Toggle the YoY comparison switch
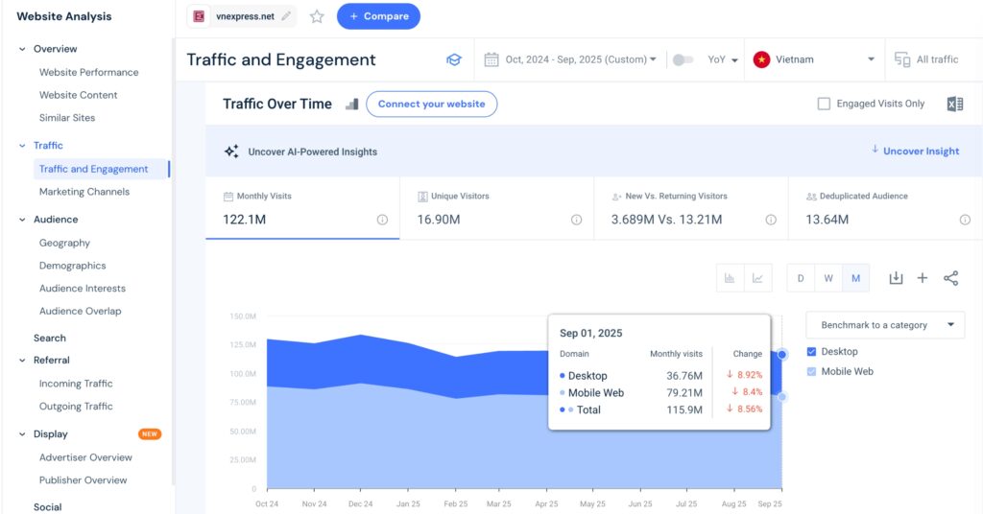This screenshot has height=514, width=983. 683,59
